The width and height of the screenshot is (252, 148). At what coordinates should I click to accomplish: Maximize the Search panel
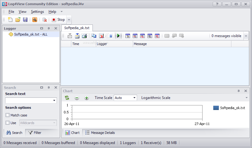41,87
